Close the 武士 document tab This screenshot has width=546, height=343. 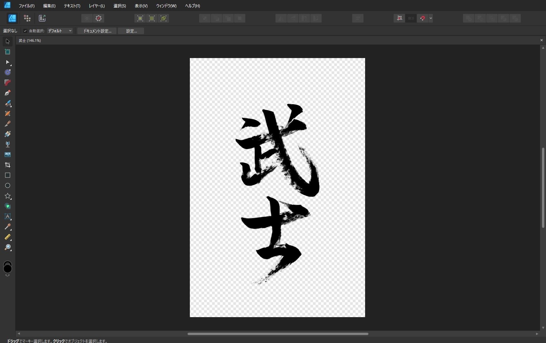click(x=542, y=40)
